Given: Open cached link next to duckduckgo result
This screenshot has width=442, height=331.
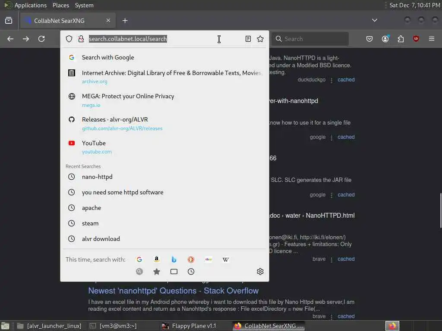Looking at the screenshot, I should (346, 80).
